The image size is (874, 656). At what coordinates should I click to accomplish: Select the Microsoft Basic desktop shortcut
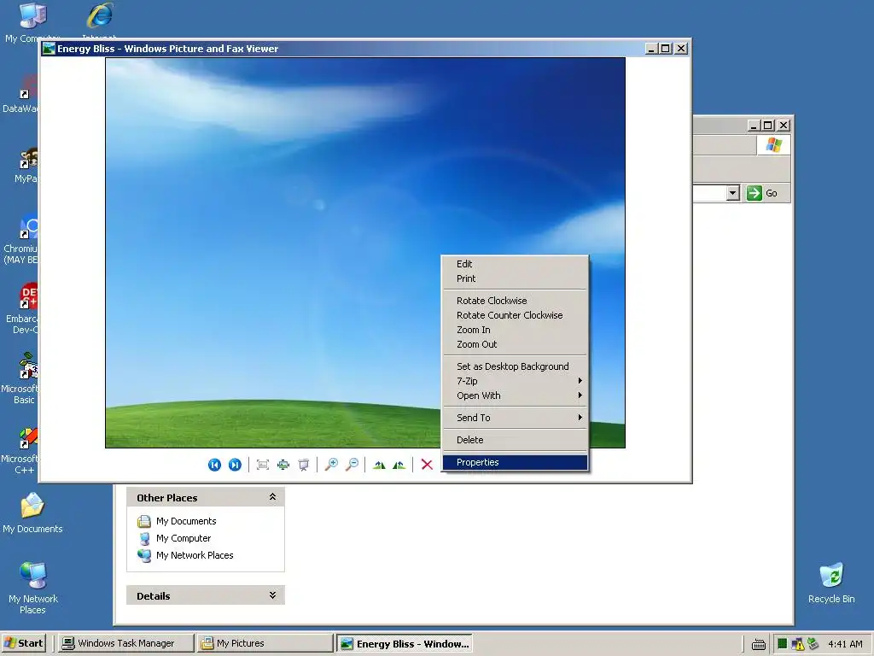click(20, 378)
